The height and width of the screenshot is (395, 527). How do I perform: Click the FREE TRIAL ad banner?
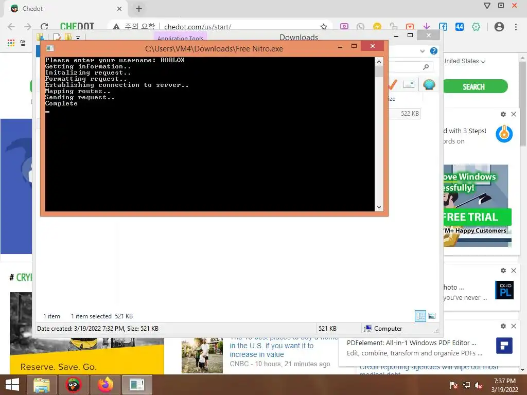[477, 217]
